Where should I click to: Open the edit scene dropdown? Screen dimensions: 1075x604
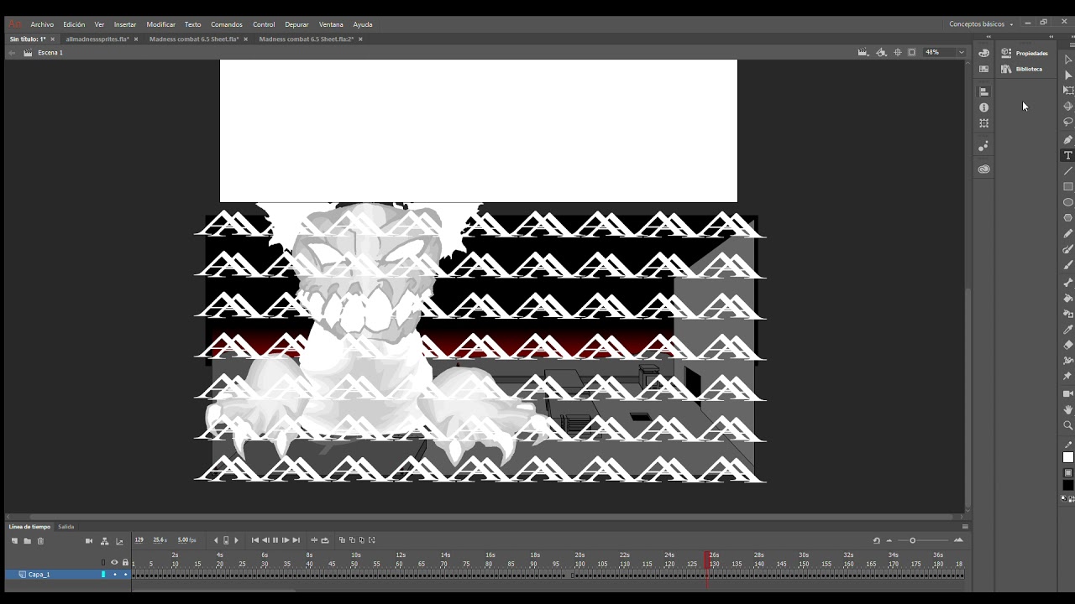pyautogui.click(x=863, y=52)
